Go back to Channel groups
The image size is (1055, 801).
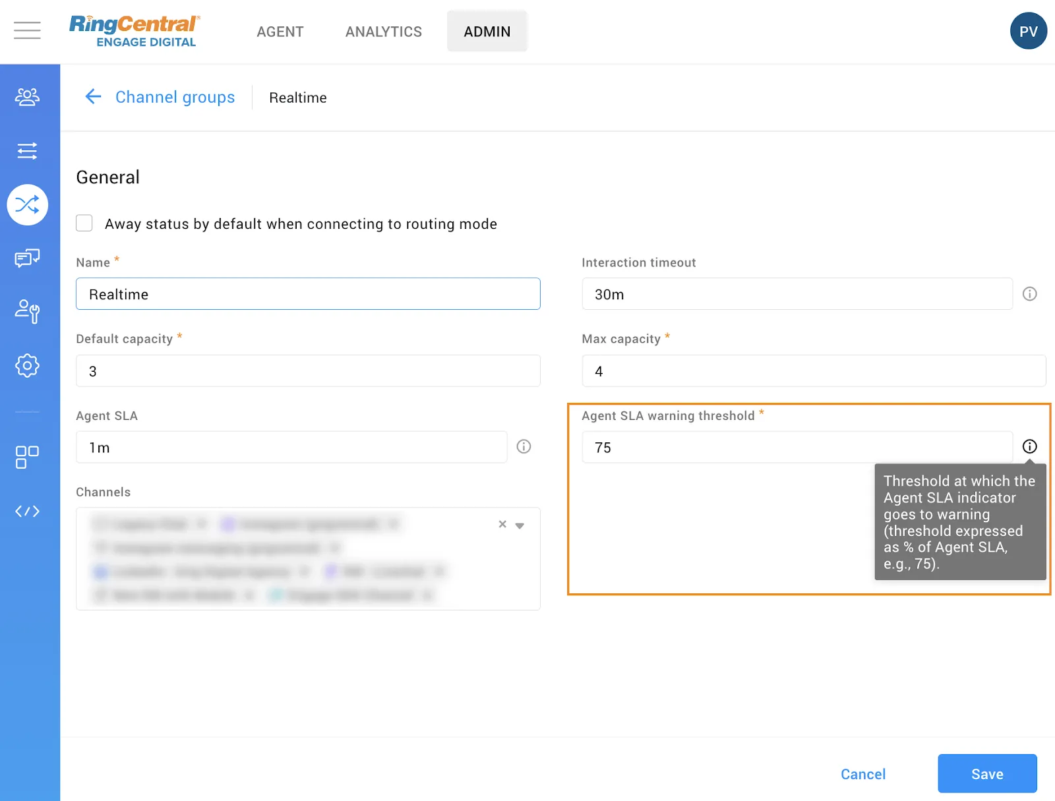tap(160, 98)
